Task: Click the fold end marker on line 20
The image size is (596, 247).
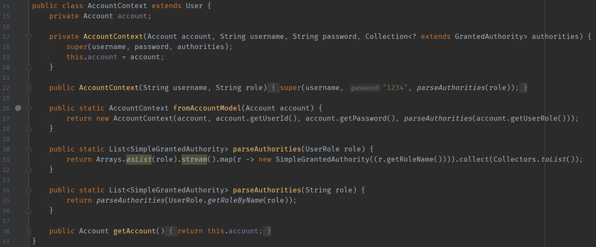Action: (29, 67)
